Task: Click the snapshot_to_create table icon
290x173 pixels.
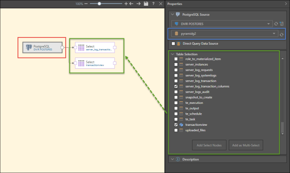Action: click(181, 97)
